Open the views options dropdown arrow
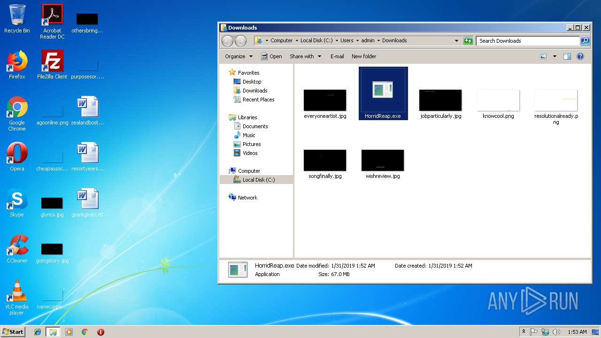This screenshot has height=338, width=601. point(555,56)
